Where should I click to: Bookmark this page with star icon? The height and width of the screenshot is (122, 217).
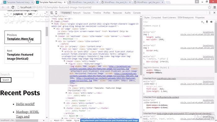(210, 7)
